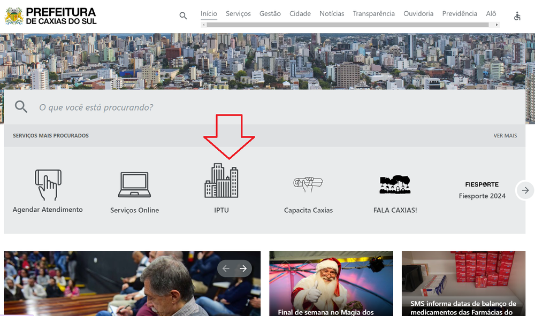Open the Fiesporte 2024 link text

[482, 196]
